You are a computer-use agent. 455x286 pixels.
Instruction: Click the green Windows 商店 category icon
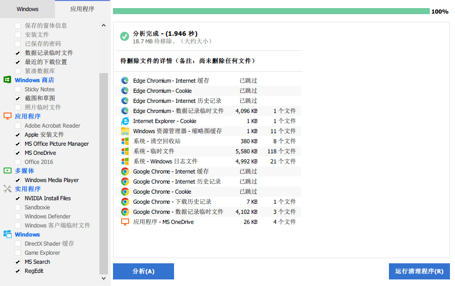tap(7, 80)
